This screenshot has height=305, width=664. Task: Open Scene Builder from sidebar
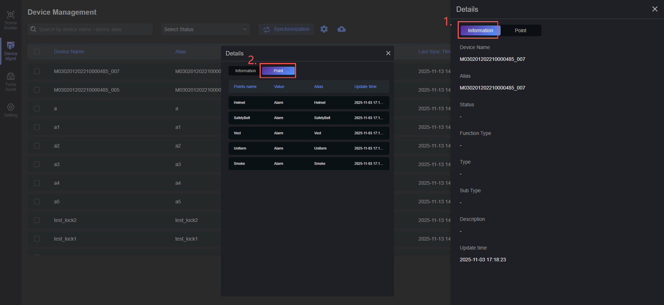click(x=11, y=20)
